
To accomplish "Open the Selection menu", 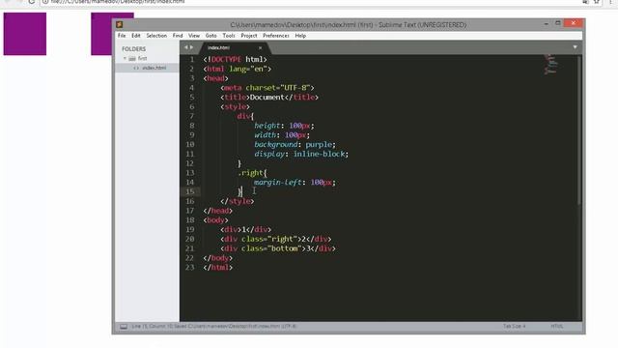I will tap(156, 36).
